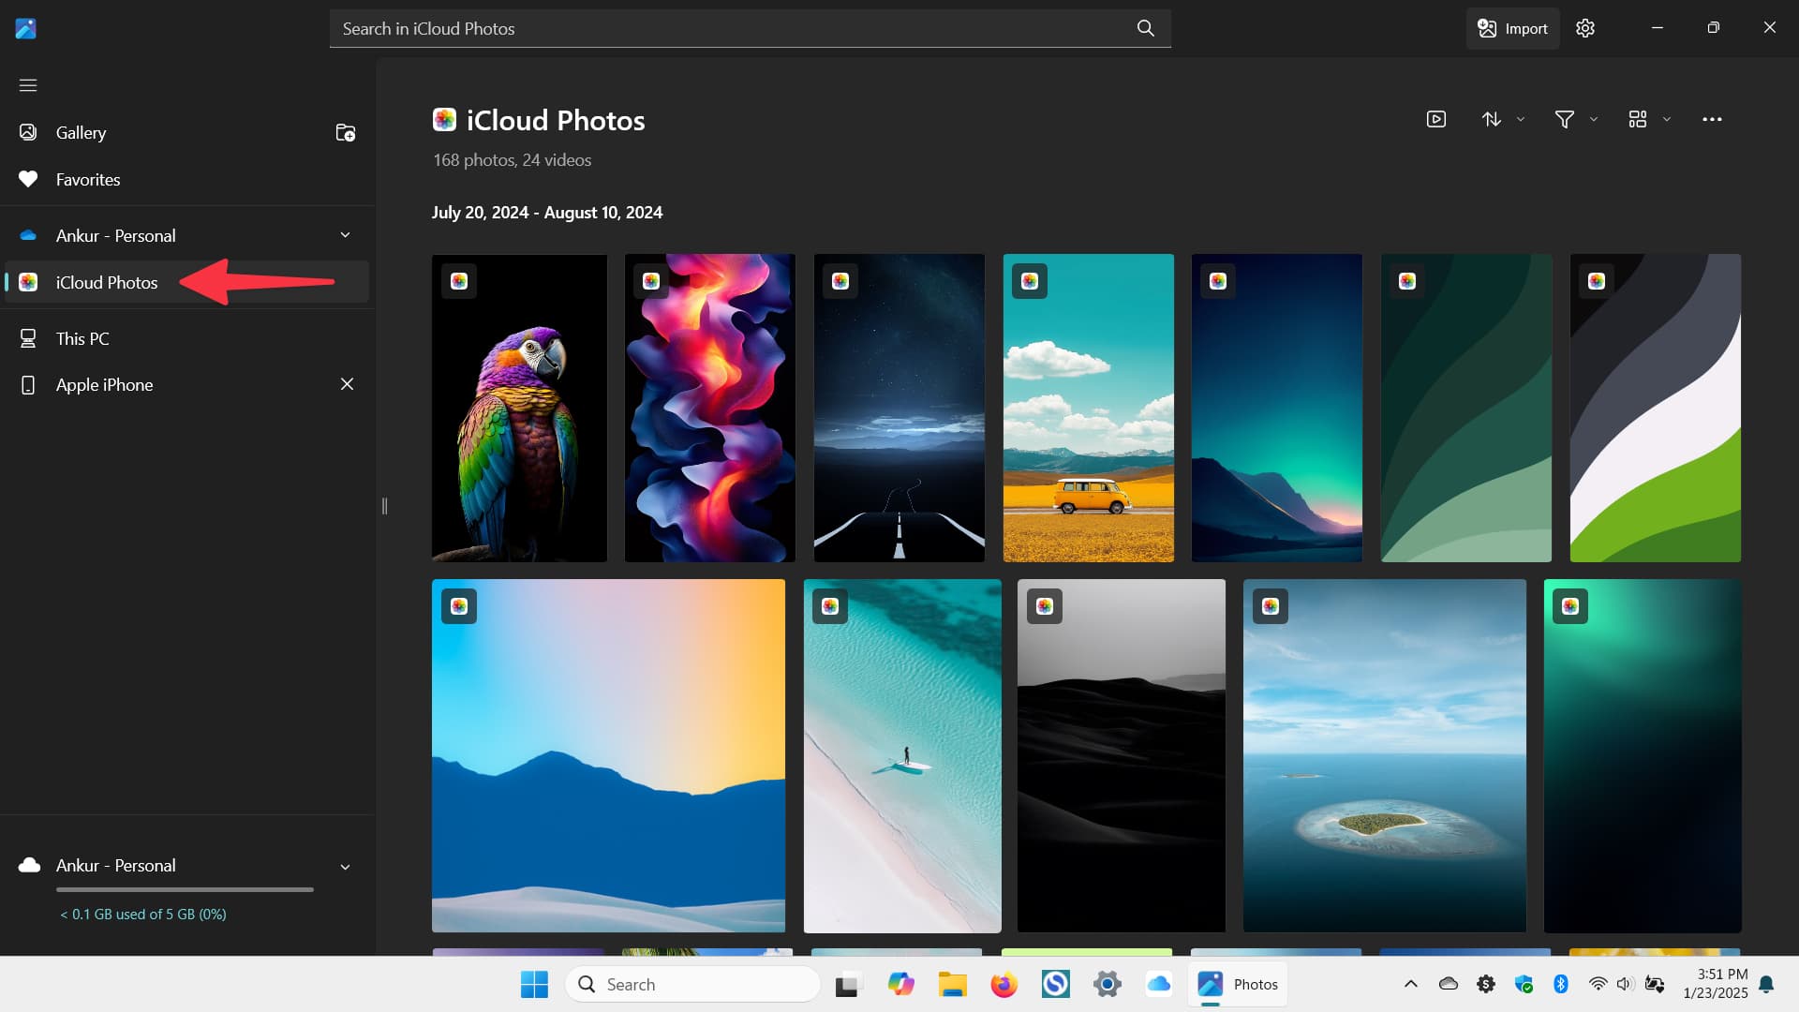Screen dimensions: 1799x1012
Task: Start slideshow using the play icon
Action: point(1436,119)
